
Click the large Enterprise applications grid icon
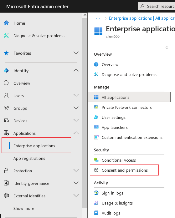98,31
